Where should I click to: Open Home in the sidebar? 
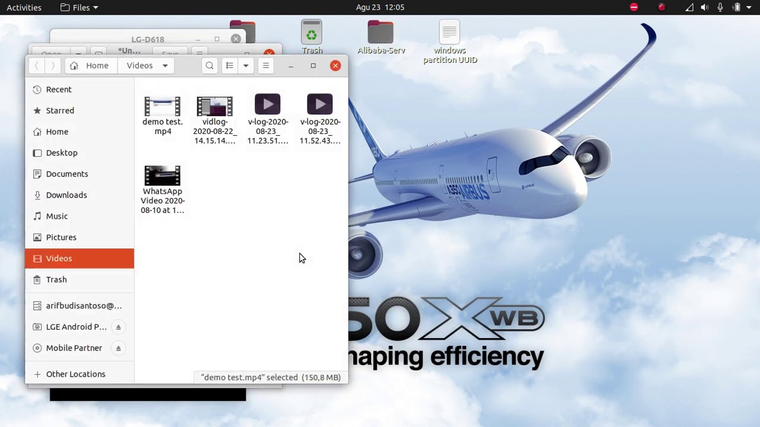80,132
